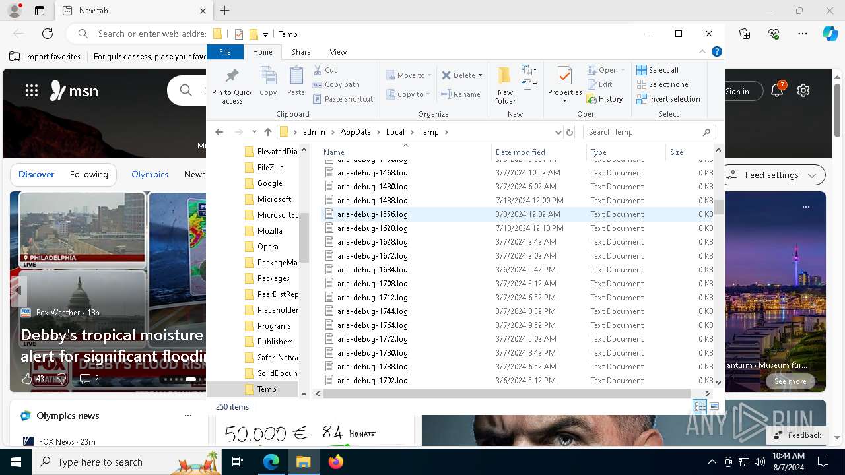
Task: Switch to details view icon in status bar
Action: [700, 407]
